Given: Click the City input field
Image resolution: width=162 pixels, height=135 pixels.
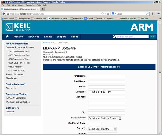Looking at the screenshot, I should pos(106,113).
